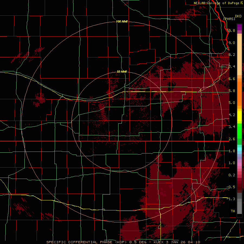
Task: Click the 50 NMI range ring label
Action: pos(122,72)
